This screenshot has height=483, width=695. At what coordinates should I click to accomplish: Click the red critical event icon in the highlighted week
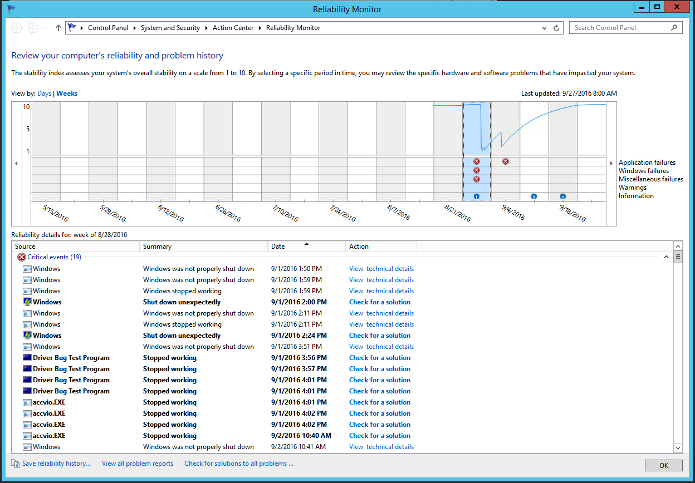tap(476, 161)
